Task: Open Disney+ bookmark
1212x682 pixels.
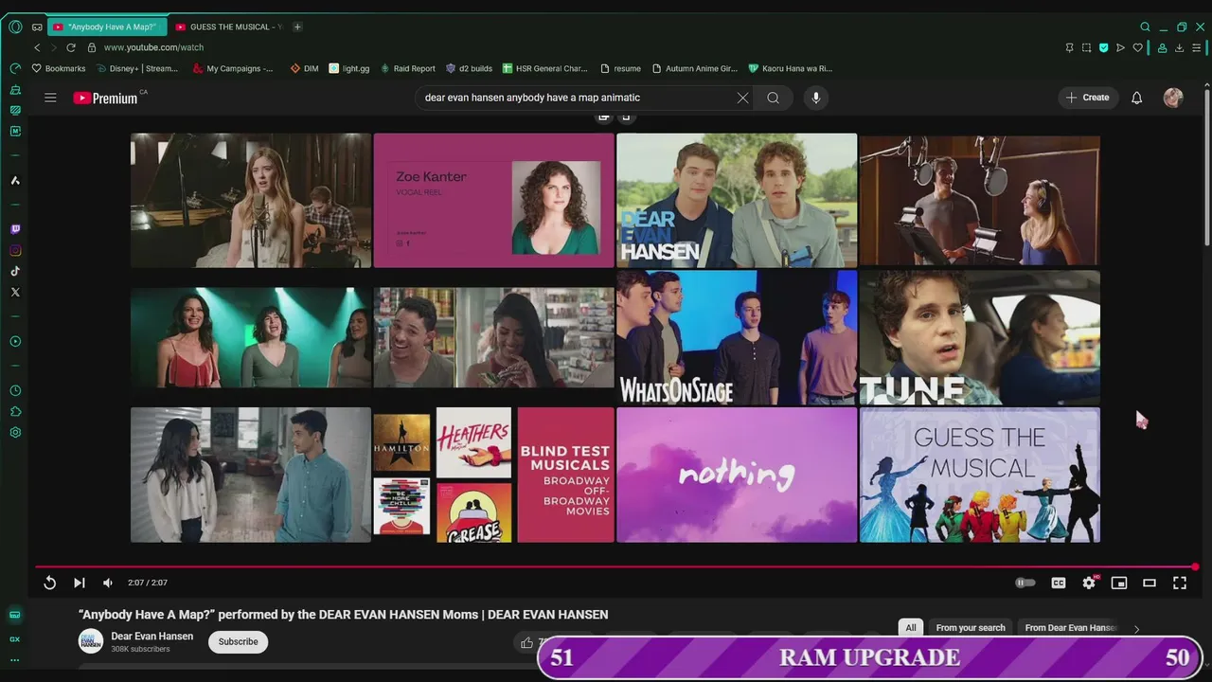Action: [x=136, y=68]
